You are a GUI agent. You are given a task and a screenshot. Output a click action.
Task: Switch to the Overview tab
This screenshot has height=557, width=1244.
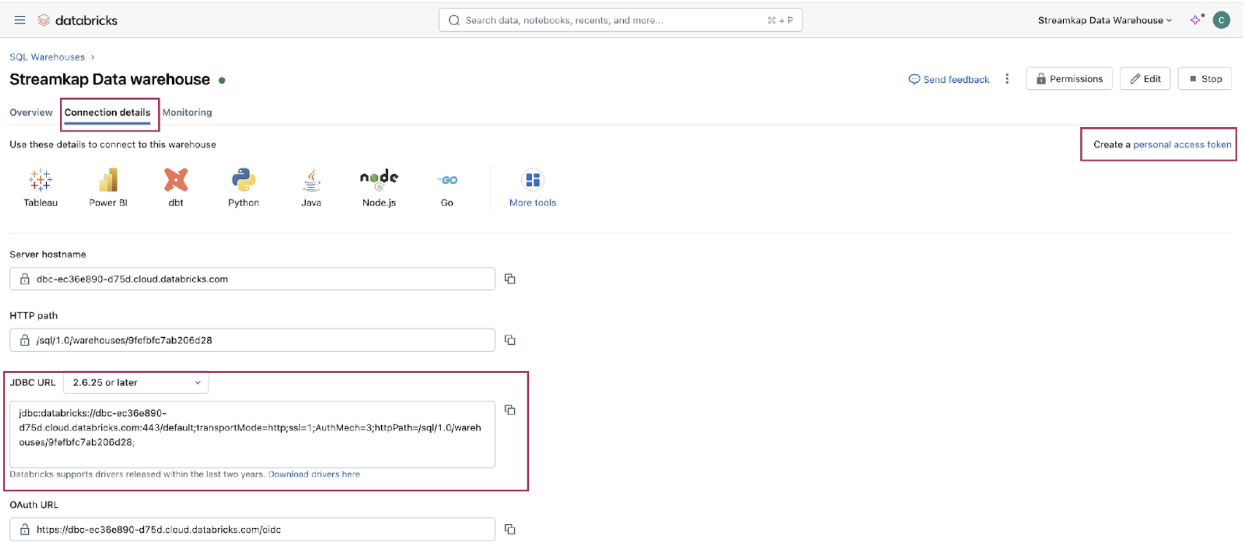click(x=31, y=112)
